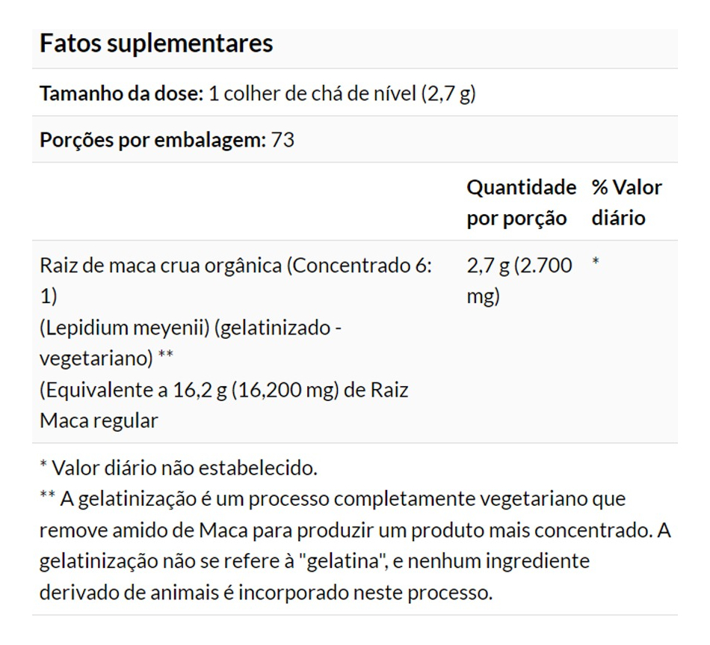Select the "Tamanho da dose:" label

(x=120, y=94)
